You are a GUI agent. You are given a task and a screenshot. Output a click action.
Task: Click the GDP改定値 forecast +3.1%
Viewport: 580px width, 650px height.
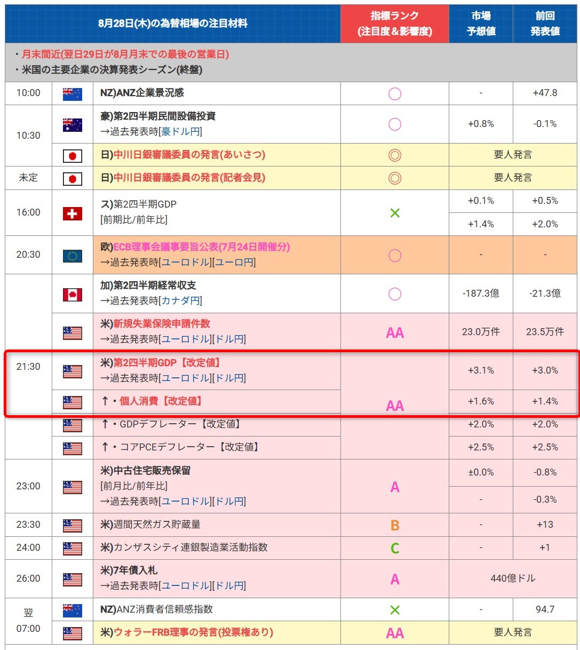point(481,370)
